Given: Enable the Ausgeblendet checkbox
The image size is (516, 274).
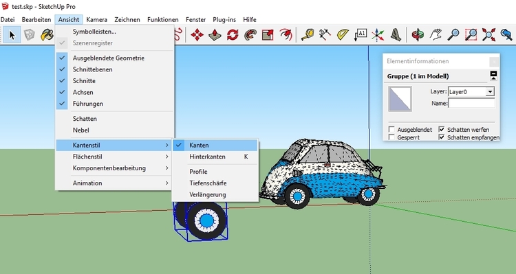Looking at the screenshot, I should 391,129.
